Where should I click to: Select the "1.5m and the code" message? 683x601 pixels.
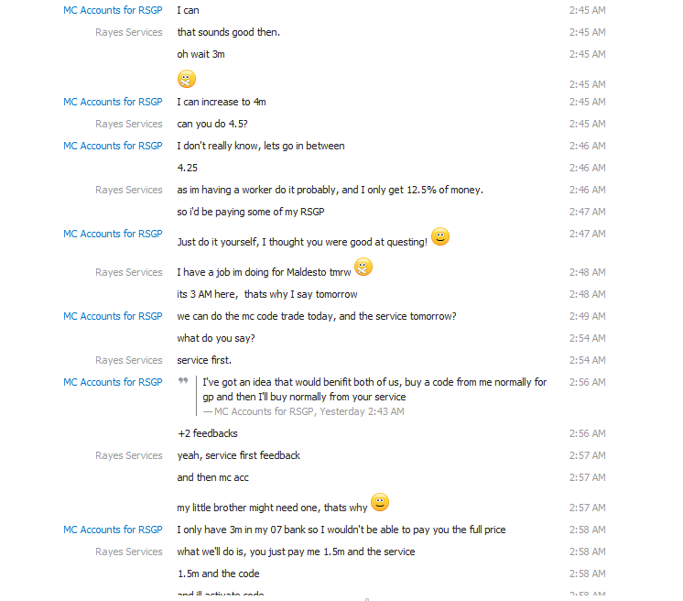(x=218, y=574)
